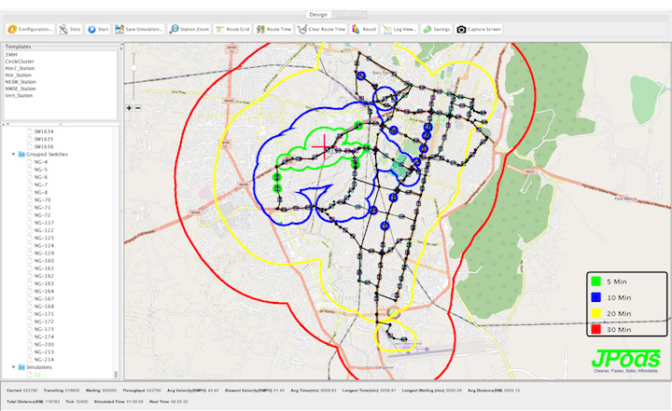Clear Route Time overlay
The image size is (672, 411).
[x=322, y=29]
